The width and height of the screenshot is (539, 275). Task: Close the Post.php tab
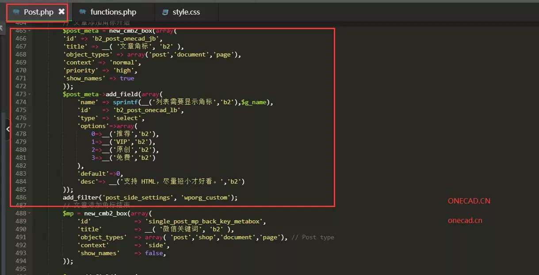61,12
